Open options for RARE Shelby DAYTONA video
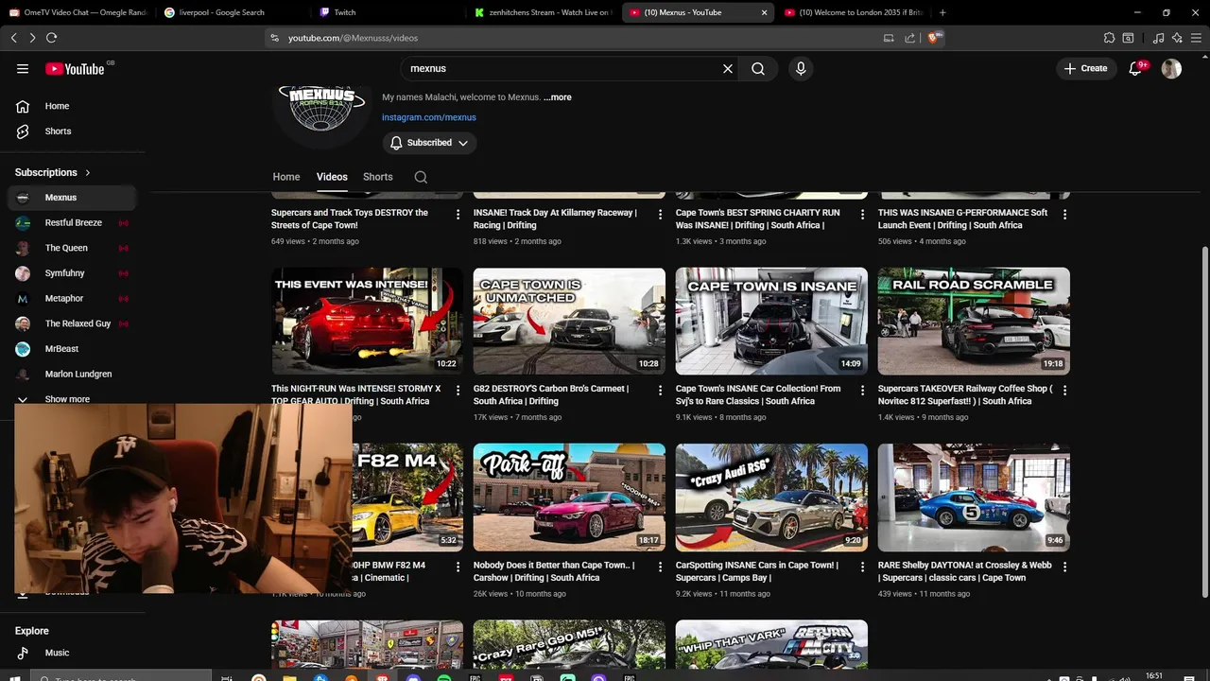 [x=1064, y=567]
